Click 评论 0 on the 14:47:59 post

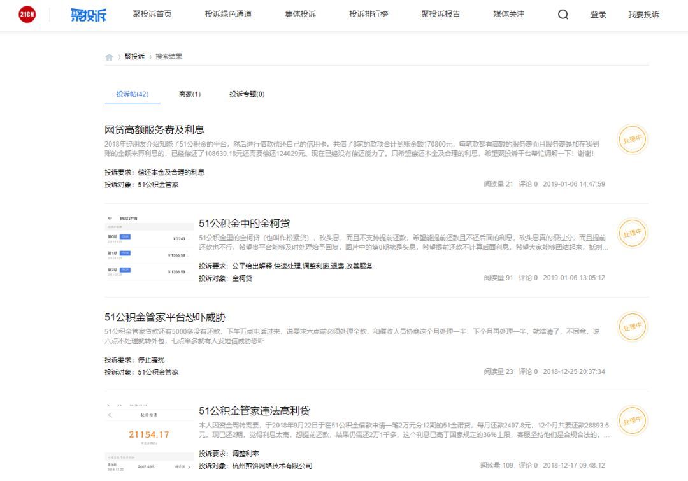(528, 184)
